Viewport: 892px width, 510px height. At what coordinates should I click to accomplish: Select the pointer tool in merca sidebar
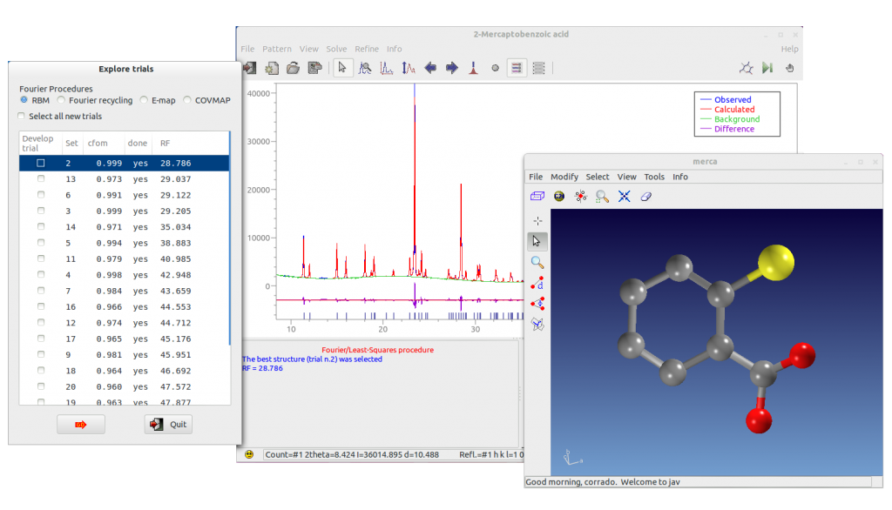tap(537, 241)
